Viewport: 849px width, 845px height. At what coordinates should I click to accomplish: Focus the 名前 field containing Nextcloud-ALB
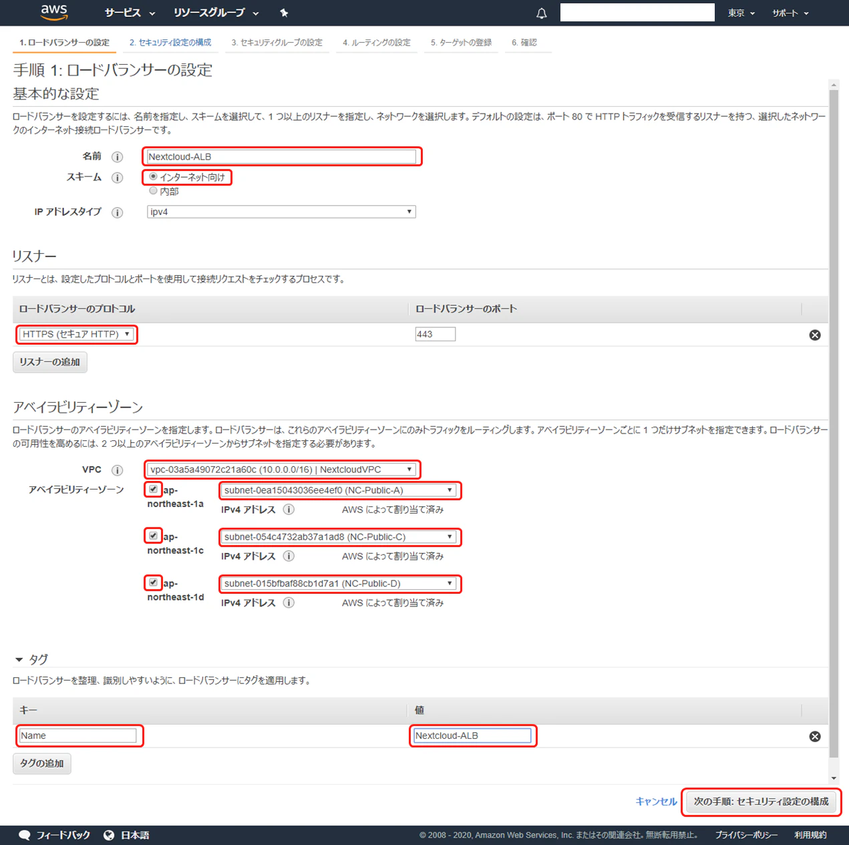(x=281, y=157)
